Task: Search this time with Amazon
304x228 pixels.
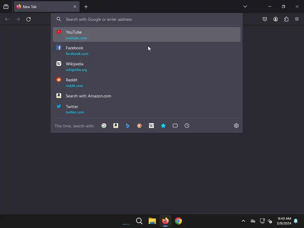Action: click(116, 126)
